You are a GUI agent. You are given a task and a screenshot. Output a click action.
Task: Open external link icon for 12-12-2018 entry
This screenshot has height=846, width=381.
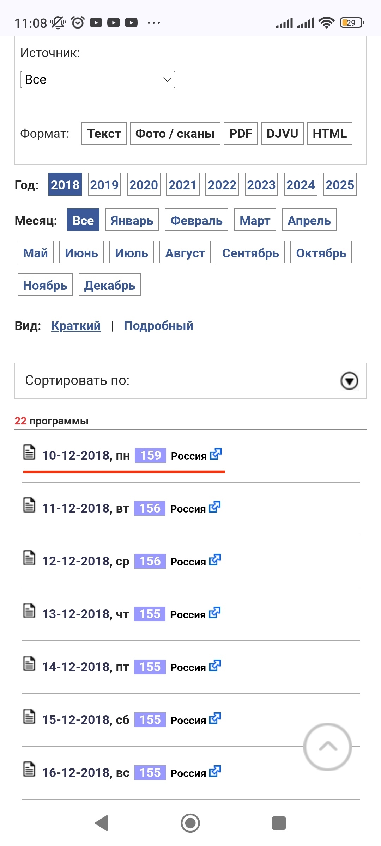point(215,560)
